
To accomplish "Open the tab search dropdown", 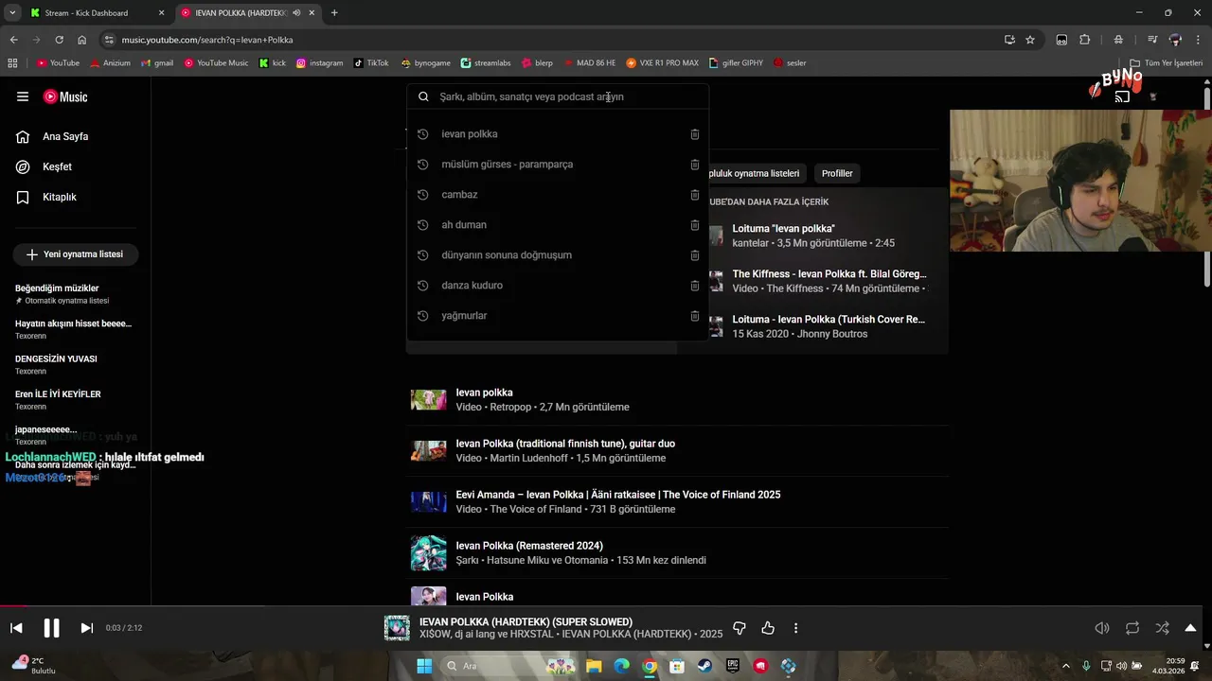I will point(11,13).
